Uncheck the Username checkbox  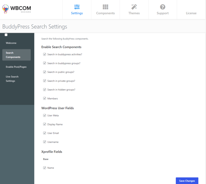(x=45, y=142)
